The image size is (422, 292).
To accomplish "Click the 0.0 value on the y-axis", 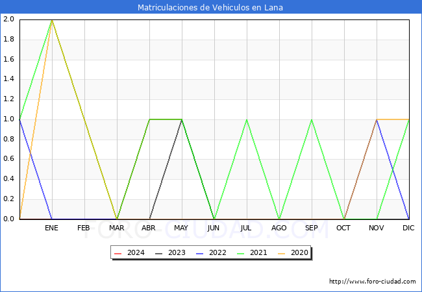I will coord(8,219).
